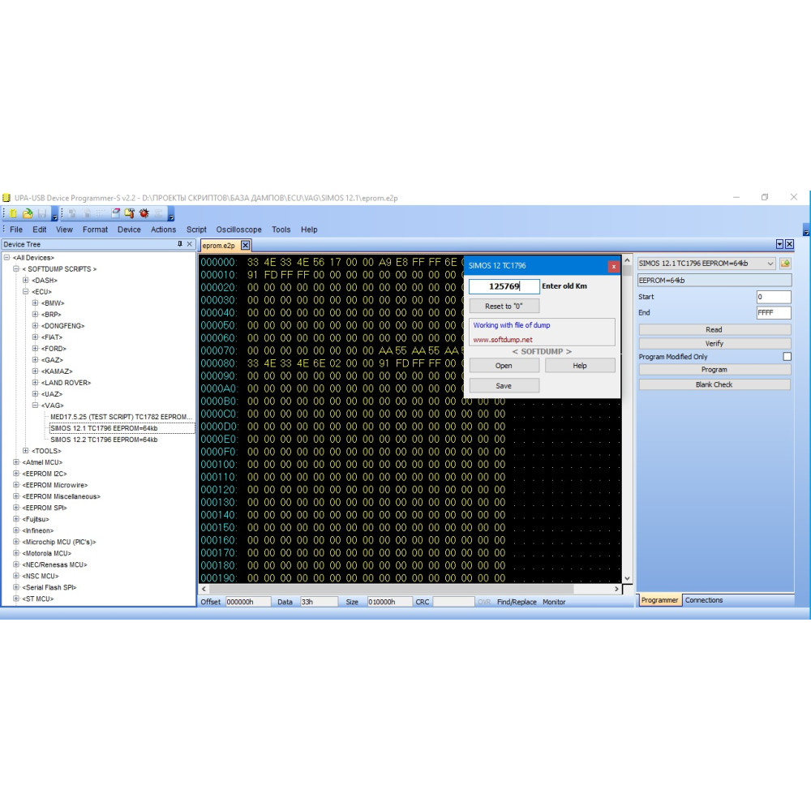Open the Edit menu
811x811 pixels.
pyautogui.click(x=39, y=230)
